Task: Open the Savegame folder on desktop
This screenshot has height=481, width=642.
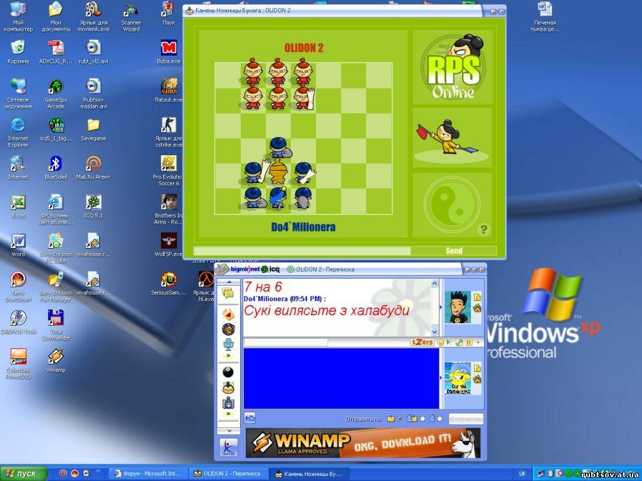Action: (x=93, y=130)
